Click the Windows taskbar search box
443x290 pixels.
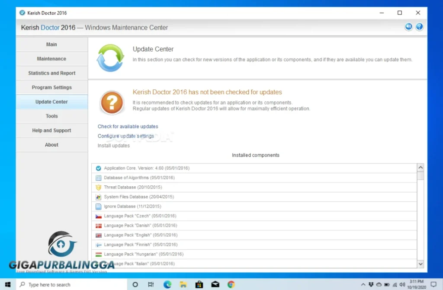tap(71, 284)
